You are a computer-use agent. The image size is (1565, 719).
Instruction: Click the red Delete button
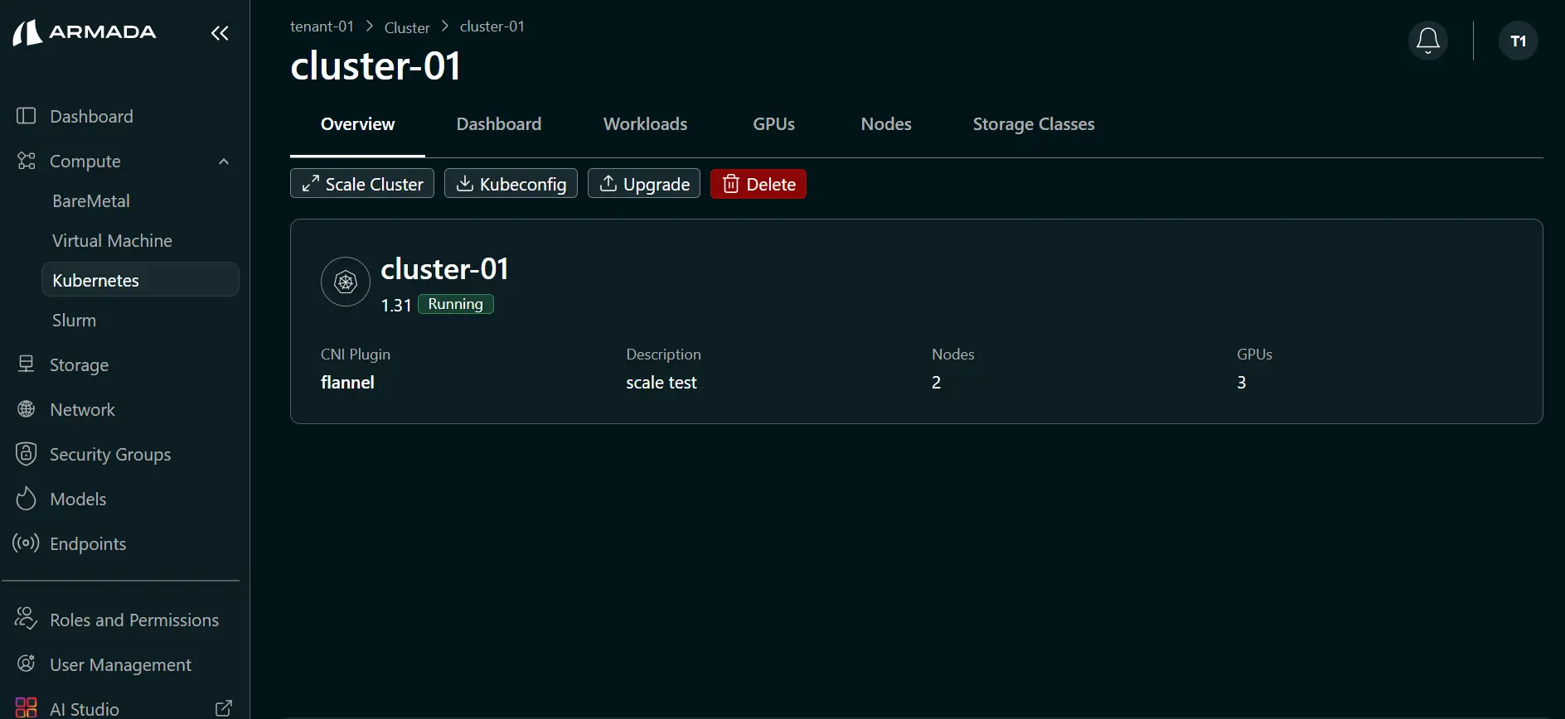(758, 184)
